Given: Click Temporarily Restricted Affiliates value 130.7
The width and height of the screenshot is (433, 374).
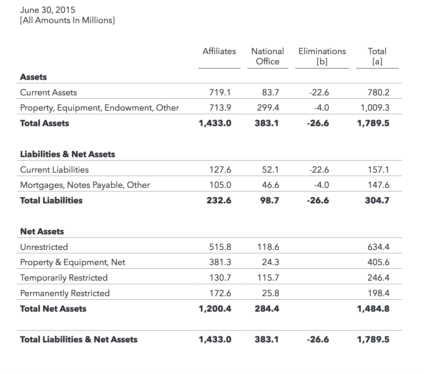Looking at the screenshot, I should click(220, 278).
